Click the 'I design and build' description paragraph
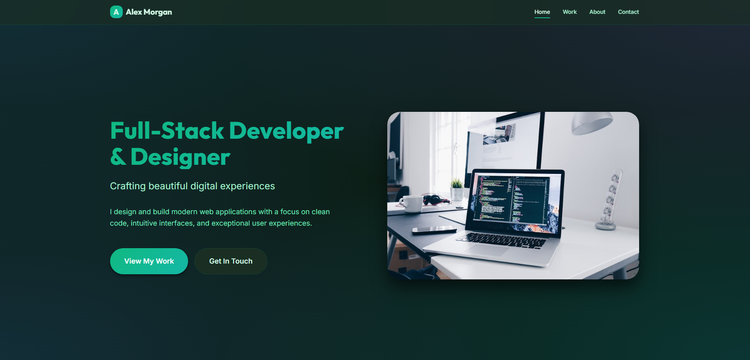This screenshot has width=750, height=360. coord(220,217)
